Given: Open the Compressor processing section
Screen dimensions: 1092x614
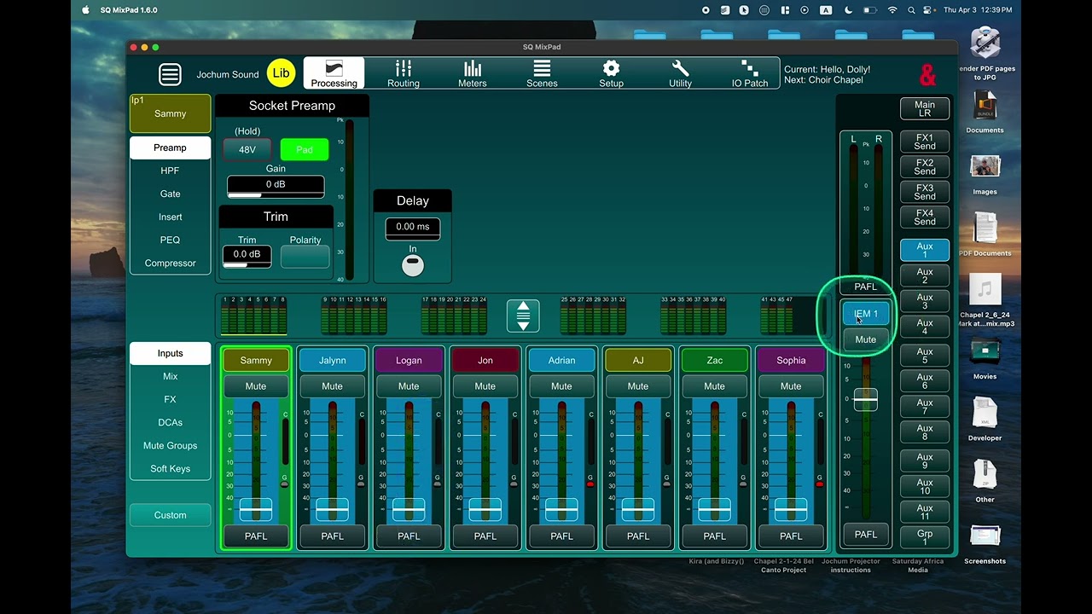Looking at the screenshot, I should pyautogui.click(x=170, y=263).
